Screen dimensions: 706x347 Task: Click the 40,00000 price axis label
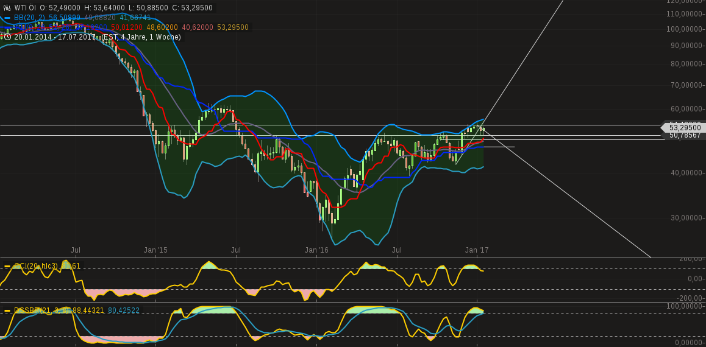(x=686, y=173)
